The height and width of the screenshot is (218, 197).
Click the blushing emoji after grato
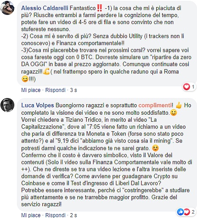point(155,148)
